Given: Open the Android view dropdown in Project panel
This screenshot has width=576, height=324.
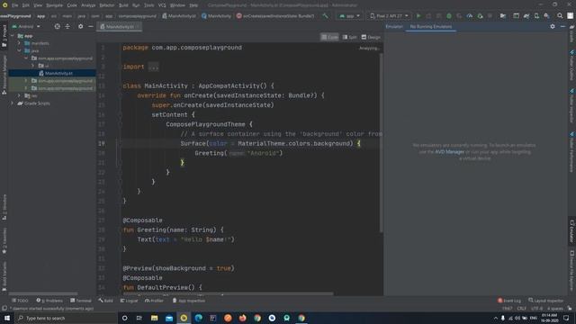Looking at the screenshot, I should pyautogui.click(x=26, y=26).
